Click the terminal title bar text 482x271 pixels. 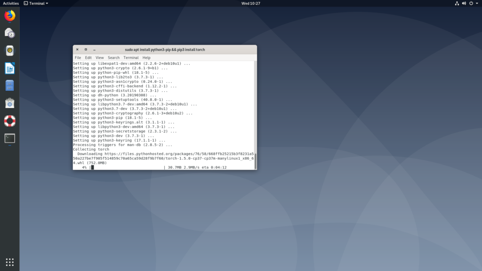coord(165,49)
